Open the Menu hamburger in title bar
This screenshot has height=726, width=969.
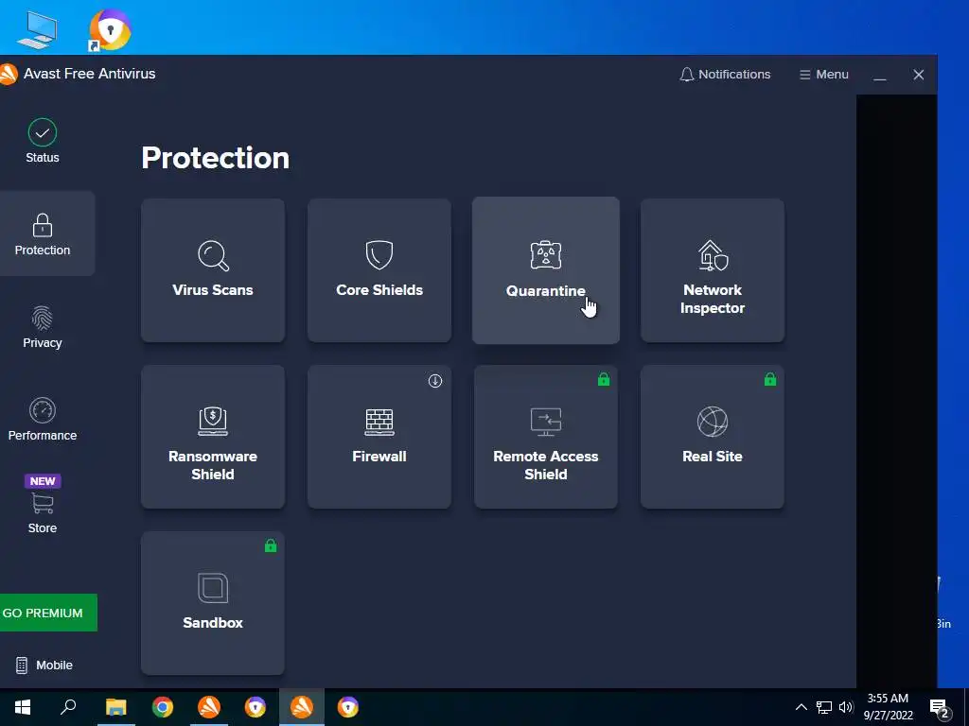(x=824, y=74)
